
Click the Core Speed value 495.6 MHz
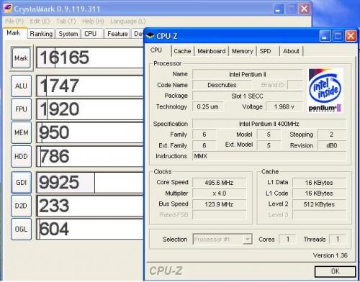pyautogui.click(x=219, y=183)
